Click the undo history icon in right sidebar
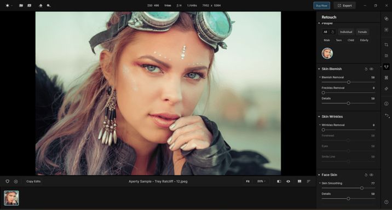Viewport: 392px width, 210px height. pyautogui.click(x=387, y=115)
